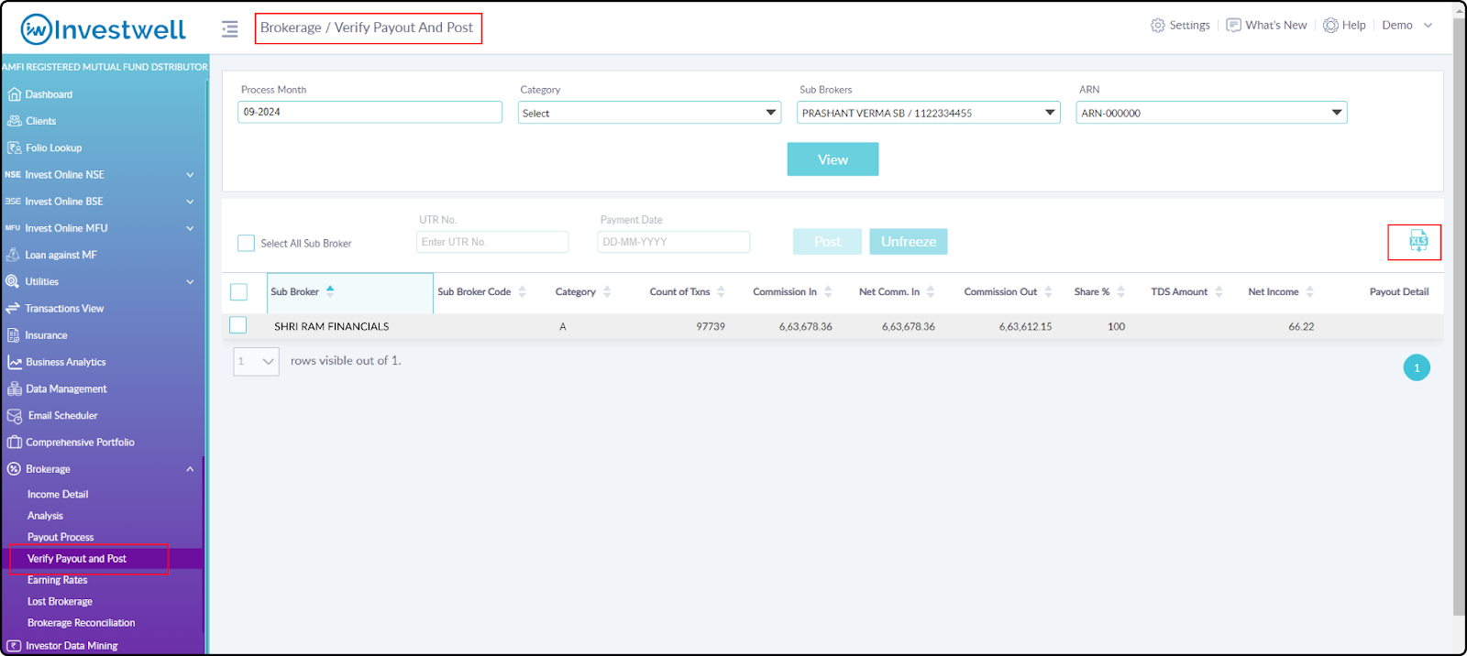Click the Post button
The image size is (1467, 656).
point(827,242)
